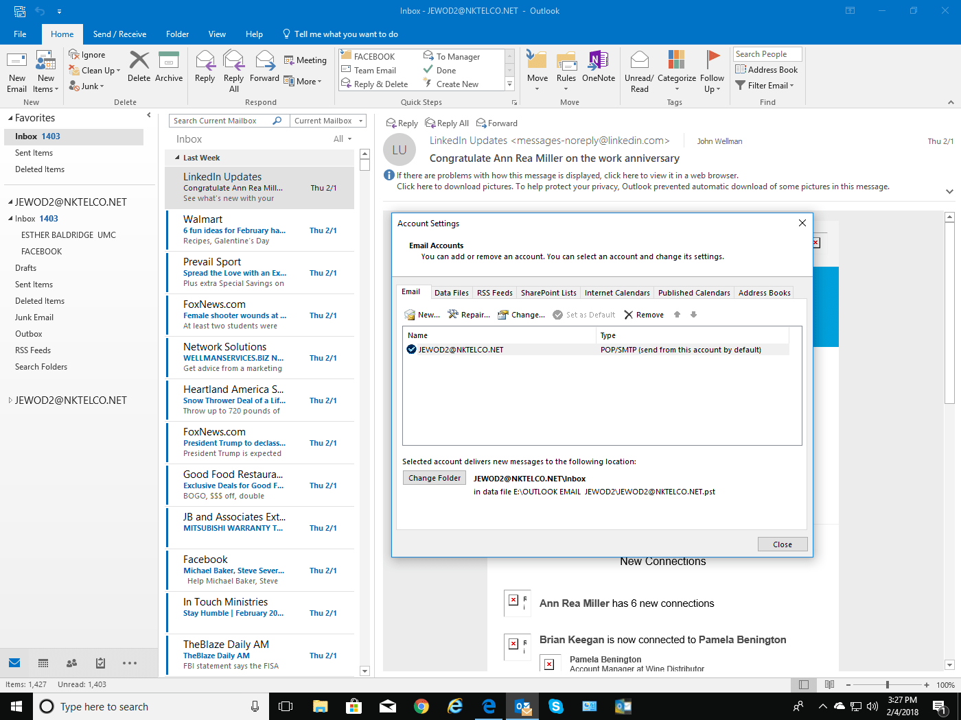This screenshot has width=961, height=720.
Task: Open the Current Mailbox search scope dropdown
Action: pyautogui.click(x=327, y=120)
